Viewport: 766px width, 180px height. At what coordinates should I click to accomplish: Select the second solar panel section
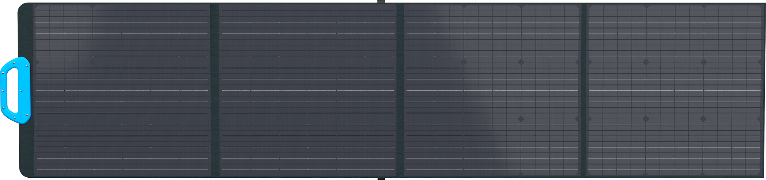[308, 90]
